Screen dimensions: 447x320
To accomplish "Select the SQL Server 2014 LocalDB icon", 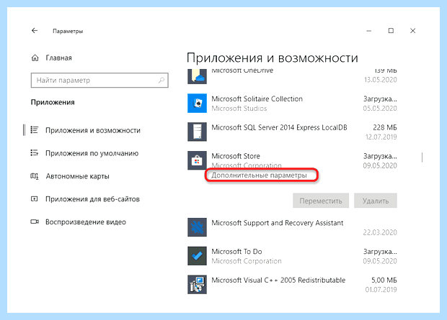I will point(197,132).
